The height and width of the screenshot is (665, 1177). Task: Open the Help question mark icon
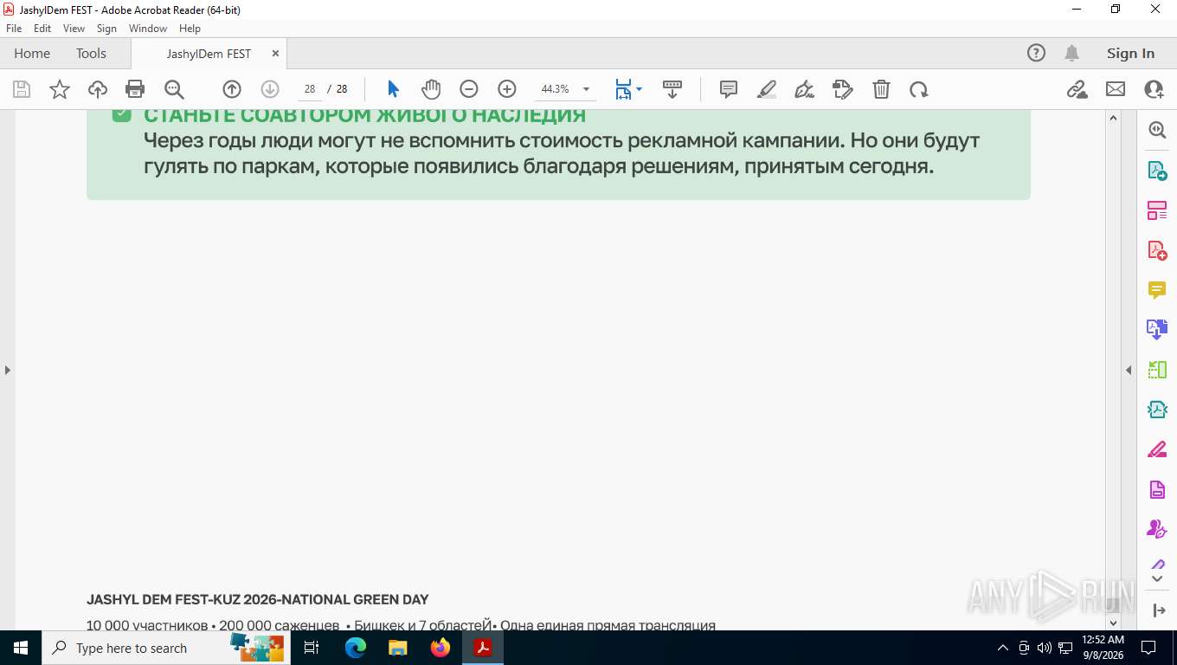click(x=1036, y=53)
